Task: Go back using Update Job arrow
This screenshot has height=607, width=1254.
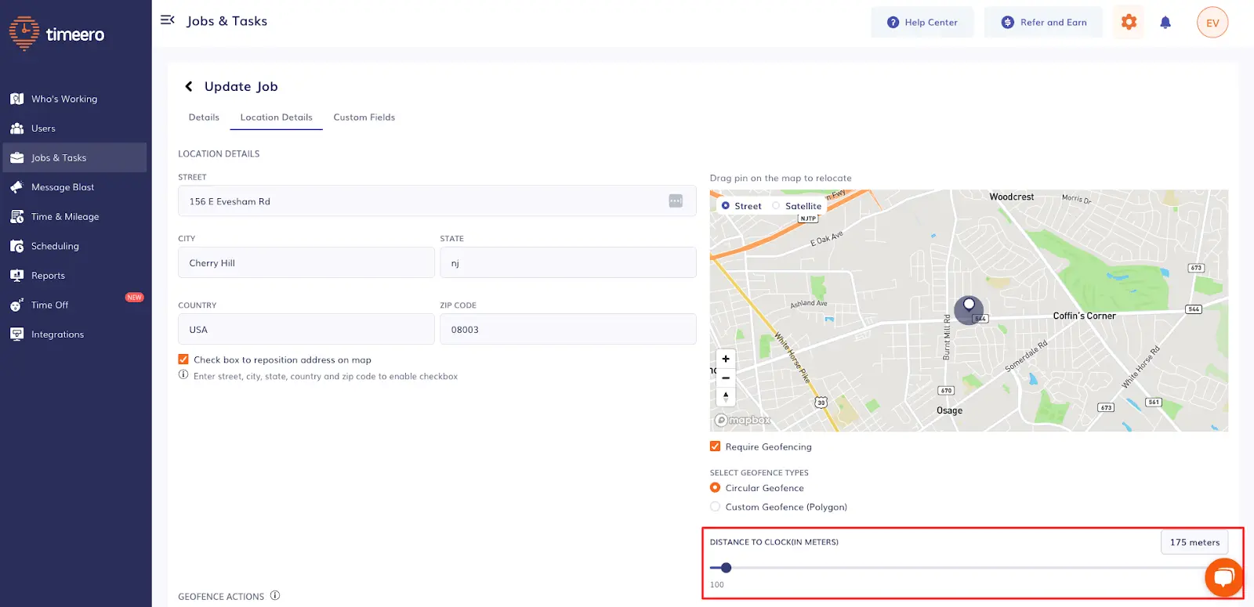Action: click(189, 86)
